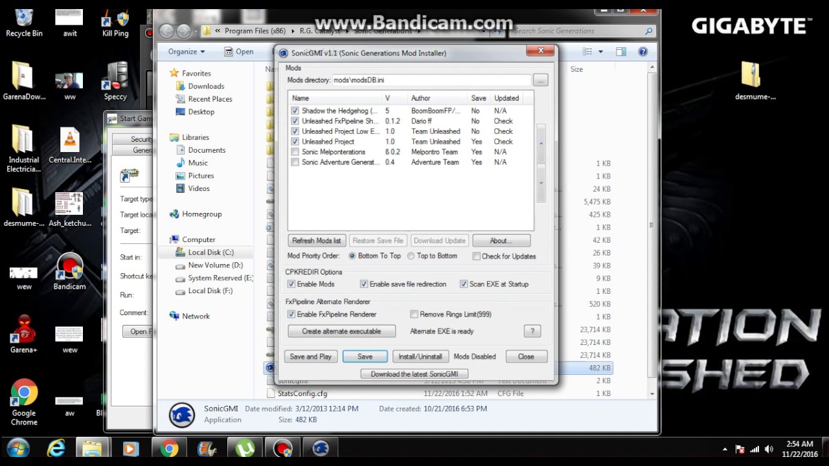Open the About... dialog button
The image size is (829, 466).
coord(501,241)
